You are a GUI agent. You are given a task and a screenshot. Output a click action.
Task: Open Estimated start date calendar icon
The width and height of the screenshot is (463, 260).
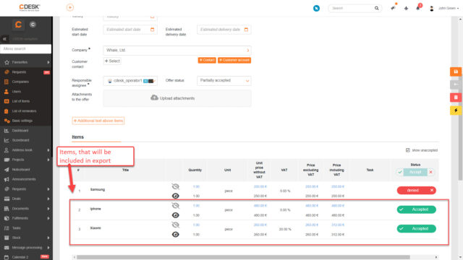[x=153, y=30]
